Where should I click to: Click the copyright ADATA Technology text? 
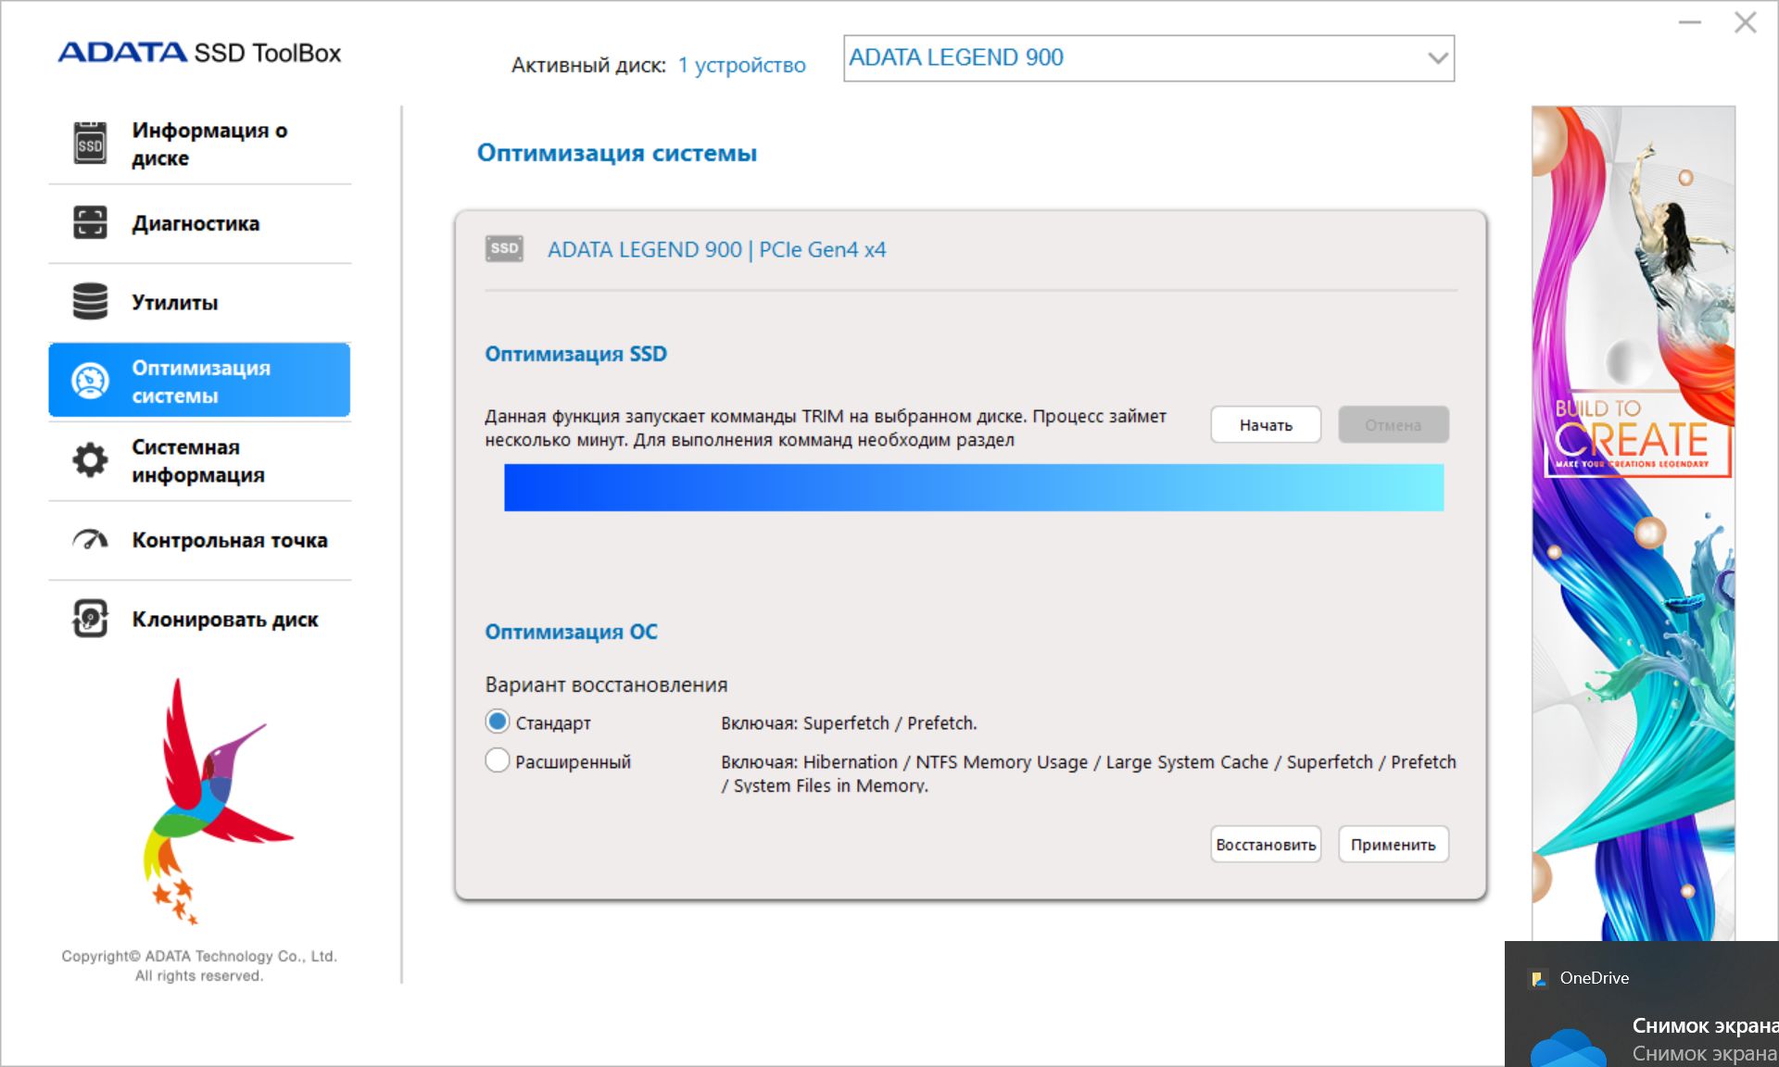[199, 965]
